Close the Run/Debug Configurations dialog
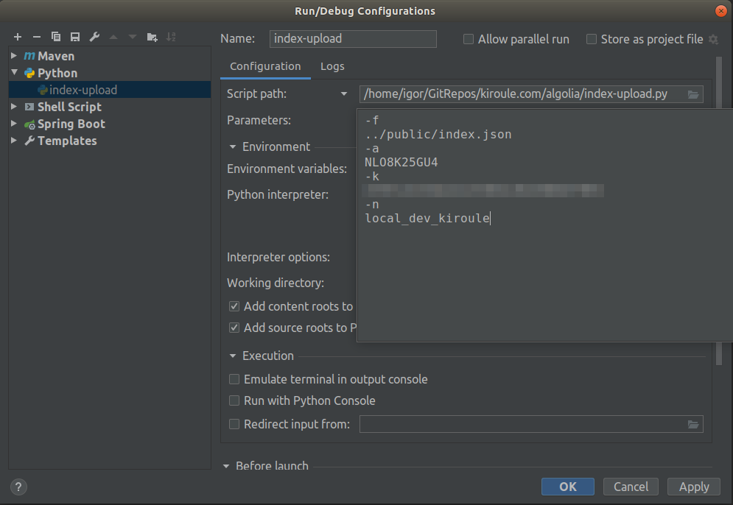Viewport: 733px width, 505px height. pos(721,11)
